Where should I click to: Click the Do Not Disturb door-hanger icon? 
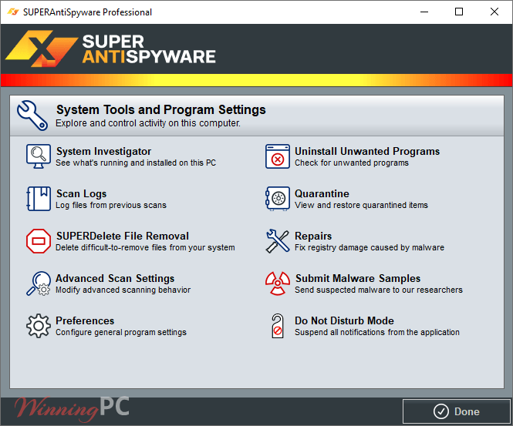(x=278, y=326)
